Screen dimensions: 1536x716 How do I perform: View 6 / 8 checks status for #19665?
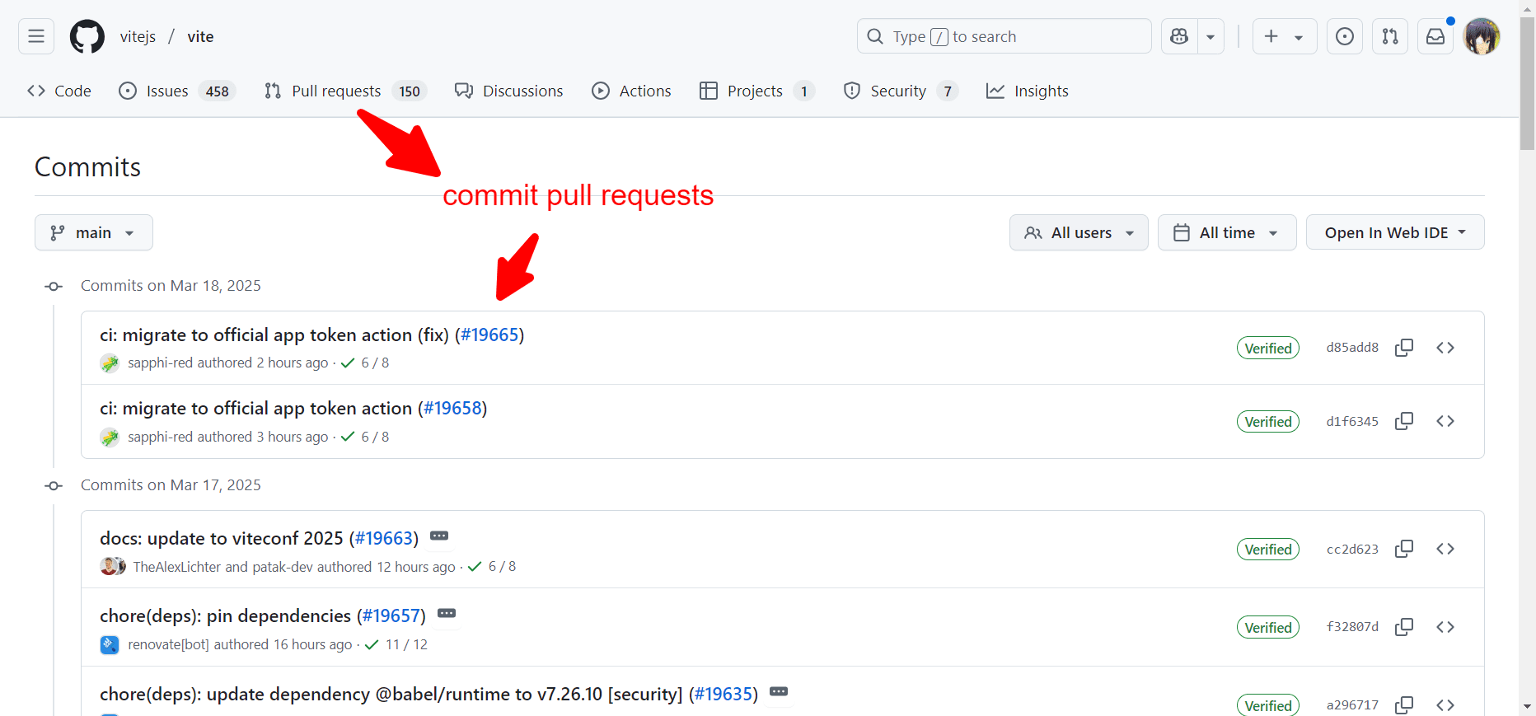click(x=365, y=363)
